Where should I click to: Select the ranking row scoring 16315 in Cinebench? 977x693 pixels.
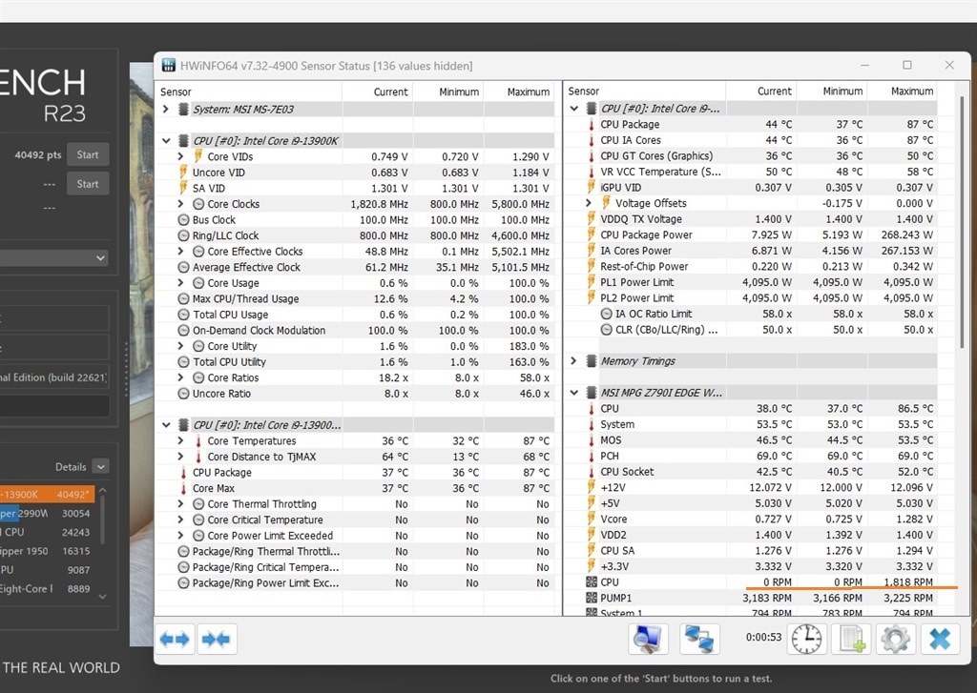point(48,551)
